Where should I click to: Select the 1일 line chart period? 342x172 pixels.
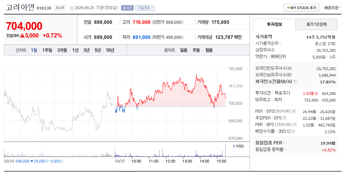tap(34, 50)
